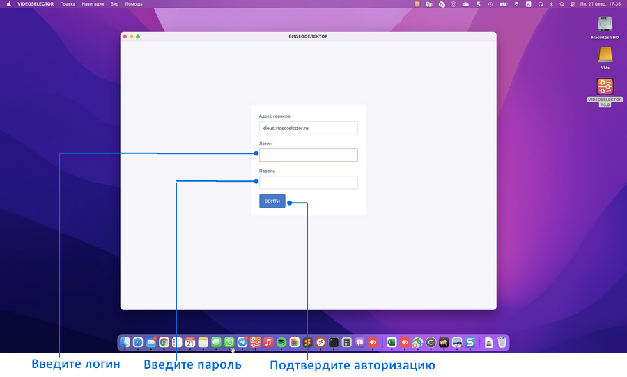
Task: Open Microsoft Remote Desktop in the dock
Action: [320, 342]
